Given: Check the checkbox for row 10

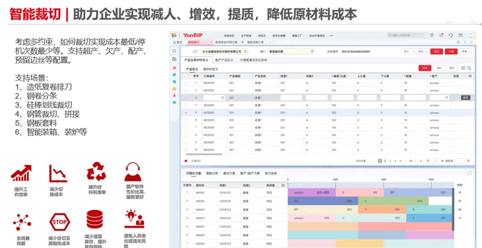Looking at the screenshot, I should [x=186, y=150].
